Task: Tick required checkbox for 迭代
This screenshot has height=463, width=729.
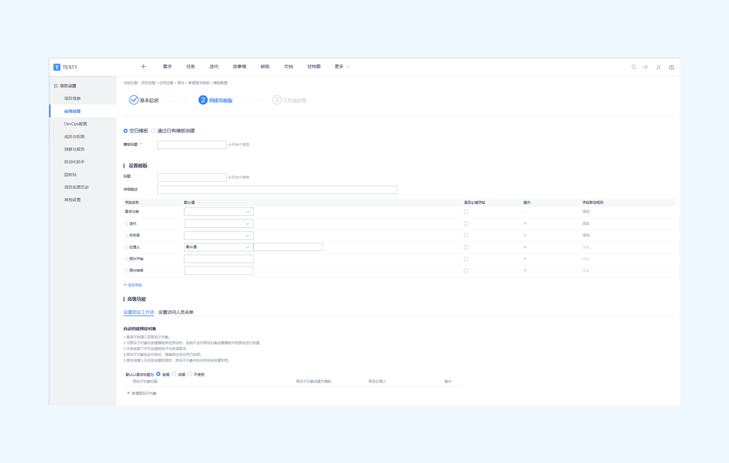Action: pos(466,224)
